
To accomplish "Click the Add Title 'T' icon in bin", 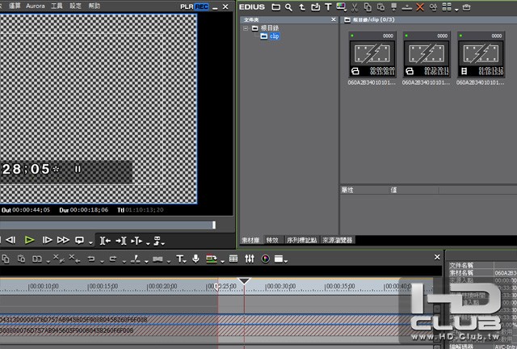I will (x=328, y=6).
